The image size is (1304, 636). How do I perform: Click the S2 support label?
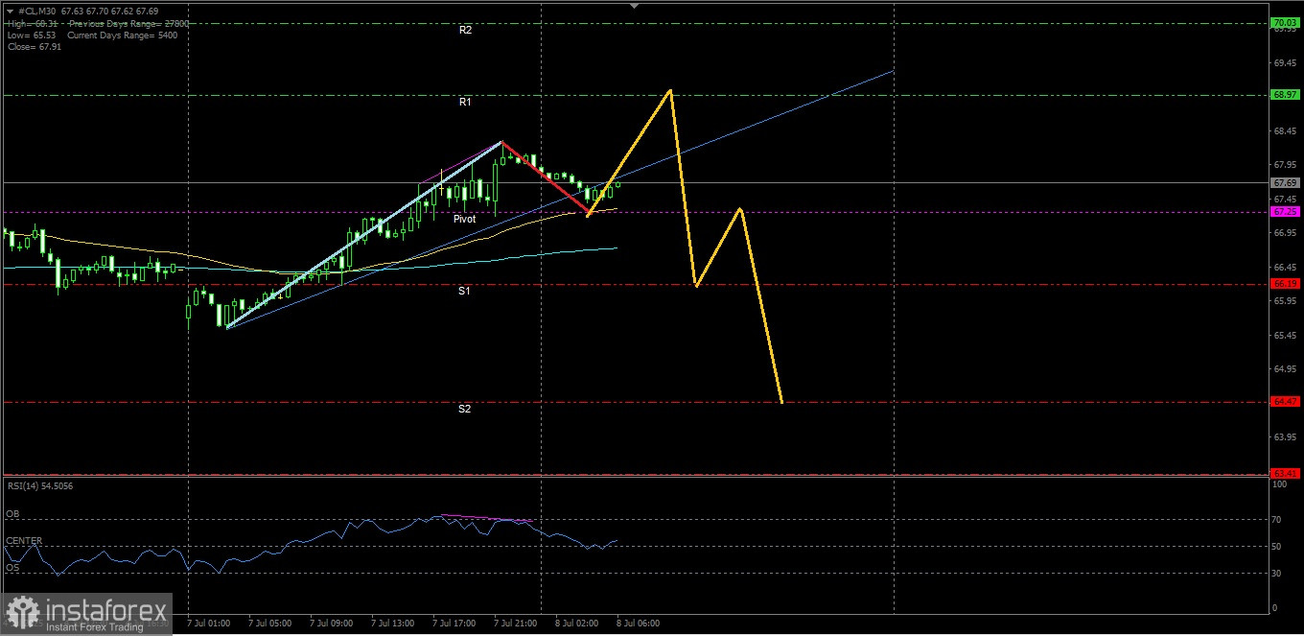(464, 409)
